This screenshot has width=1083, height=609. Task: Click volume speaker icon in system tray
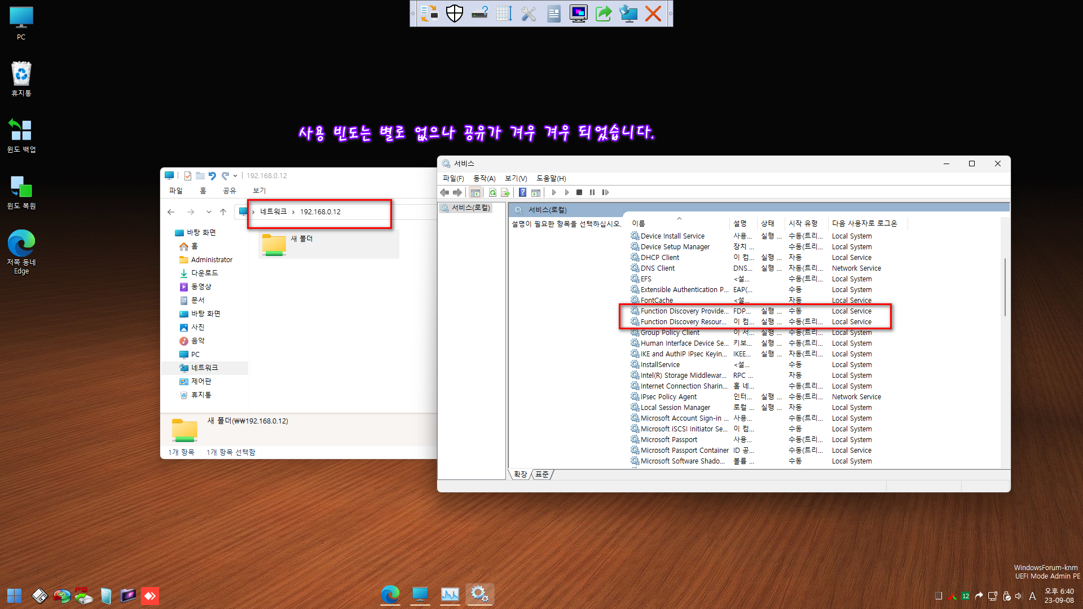(1019, 596)
